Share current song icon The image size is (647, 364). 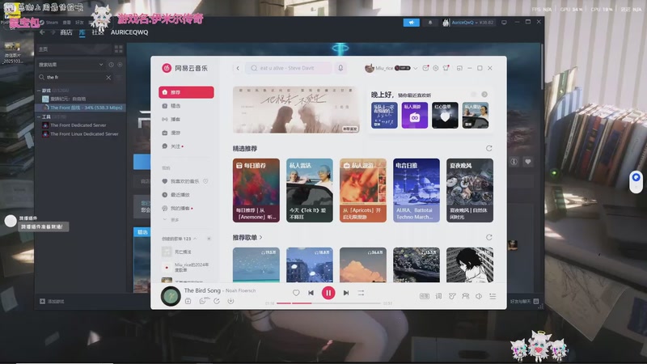click(217, 301)
